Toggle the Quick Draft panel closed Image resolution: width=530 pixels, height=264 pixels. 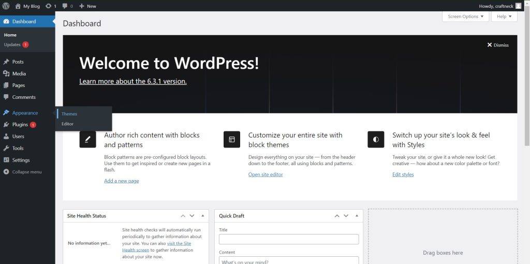coord(357,216)
